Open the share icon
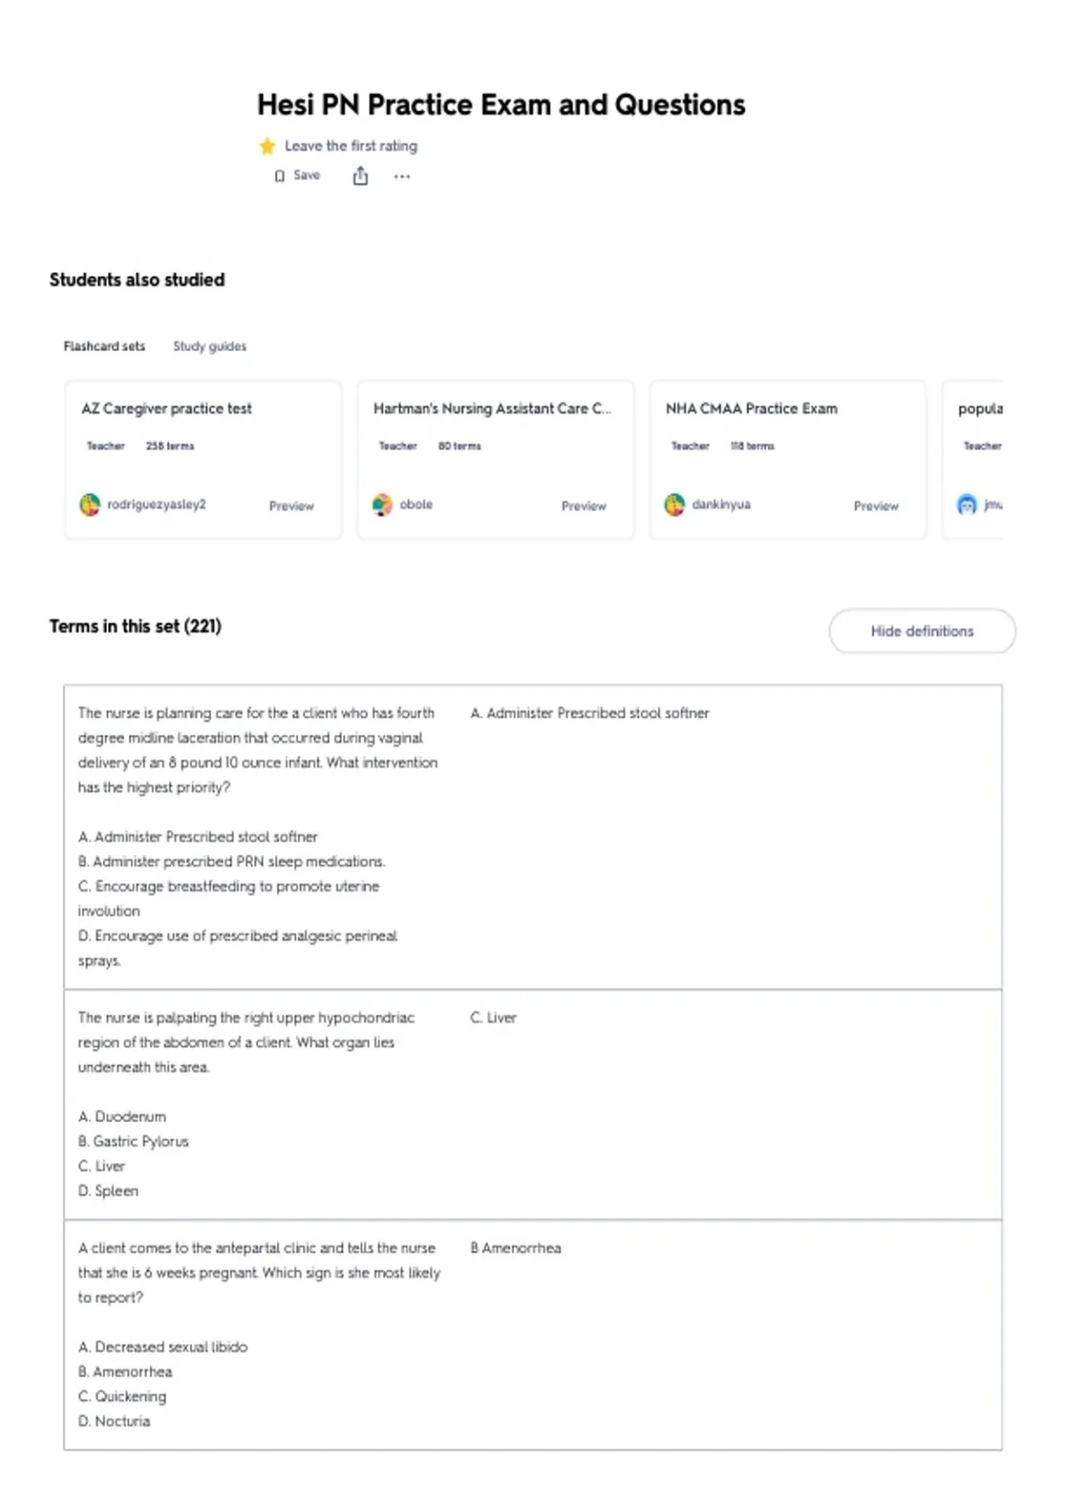The width and height of the screenshot is (1065, 1508). point(360,176)
